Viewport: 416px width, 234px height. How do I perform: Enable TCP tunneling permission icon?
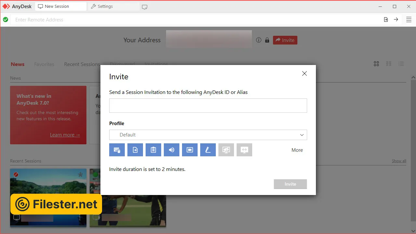(x=244, y=150)
